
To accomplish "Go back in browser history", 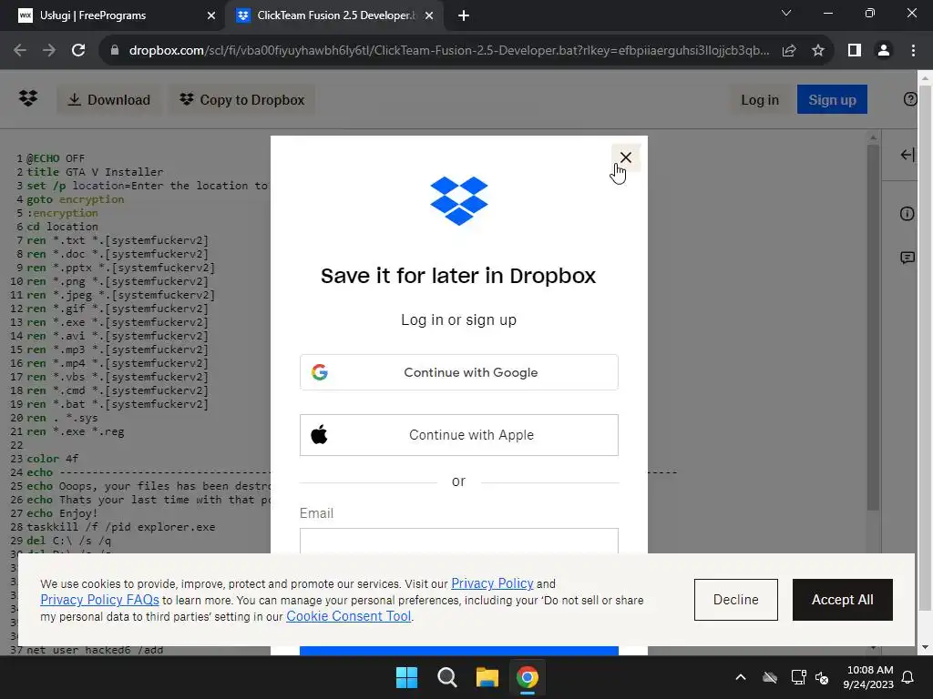I will click(20, 51).
